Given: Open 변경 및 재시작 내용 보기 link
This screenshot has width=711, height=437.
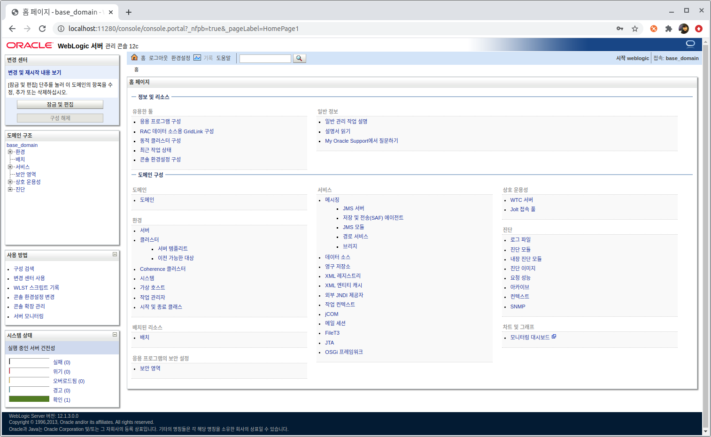Looking at the screenshot, I should click(x=35, y=73).
